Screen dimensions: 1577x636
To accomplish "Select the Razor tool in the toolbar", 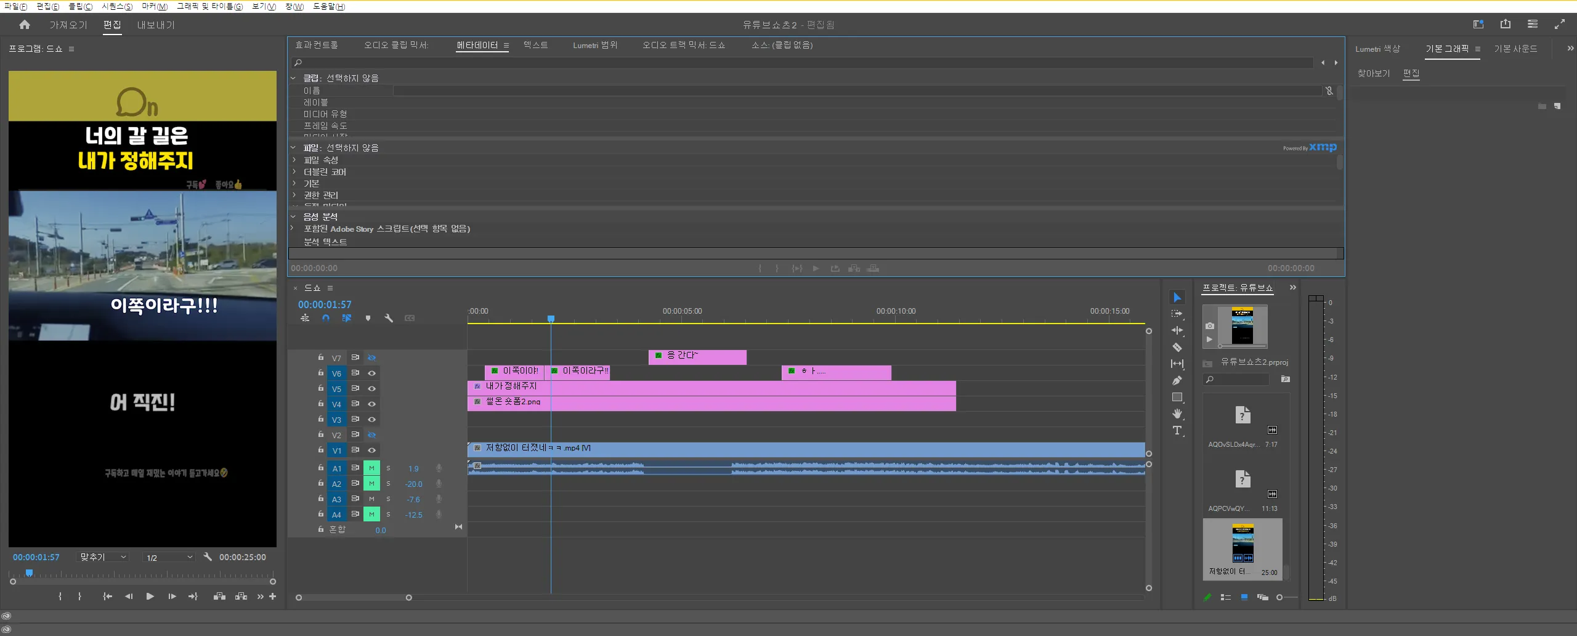I will (1177, 348).
